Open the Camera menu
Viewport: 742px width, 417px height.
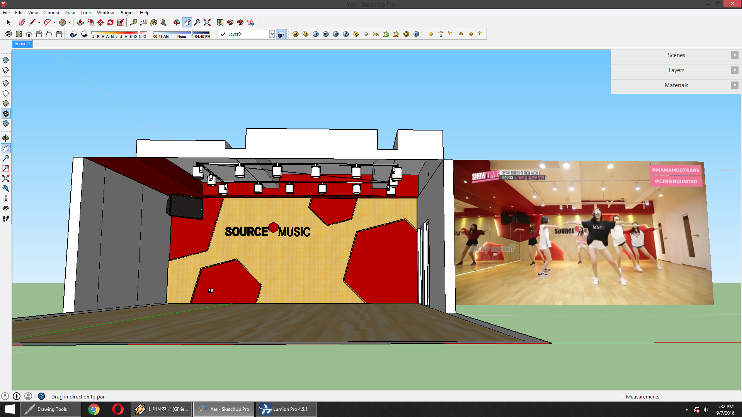point(51,12)
